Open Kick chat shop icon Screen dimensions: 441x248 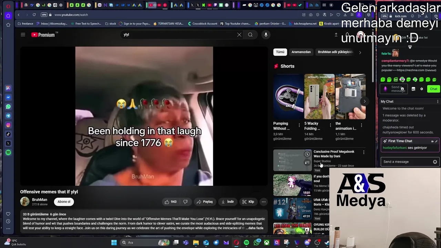tap(413, 89)
